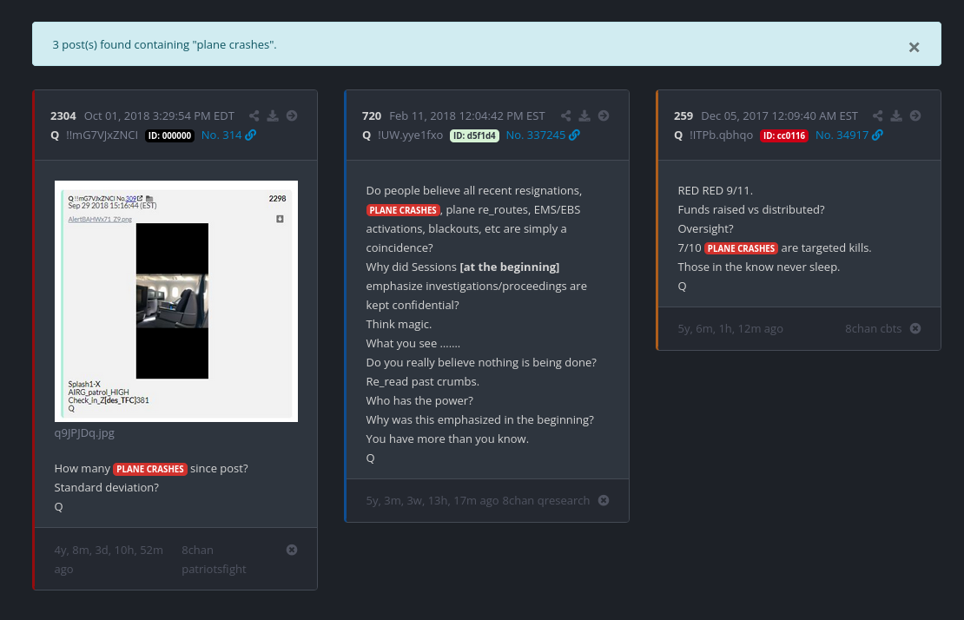
Task: Click PLANE CRASHES highlight in post 2304
Action: pos(150,469)
